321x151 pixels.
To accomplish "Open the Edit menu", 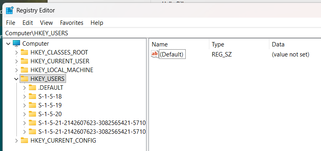I will (28, 23).
